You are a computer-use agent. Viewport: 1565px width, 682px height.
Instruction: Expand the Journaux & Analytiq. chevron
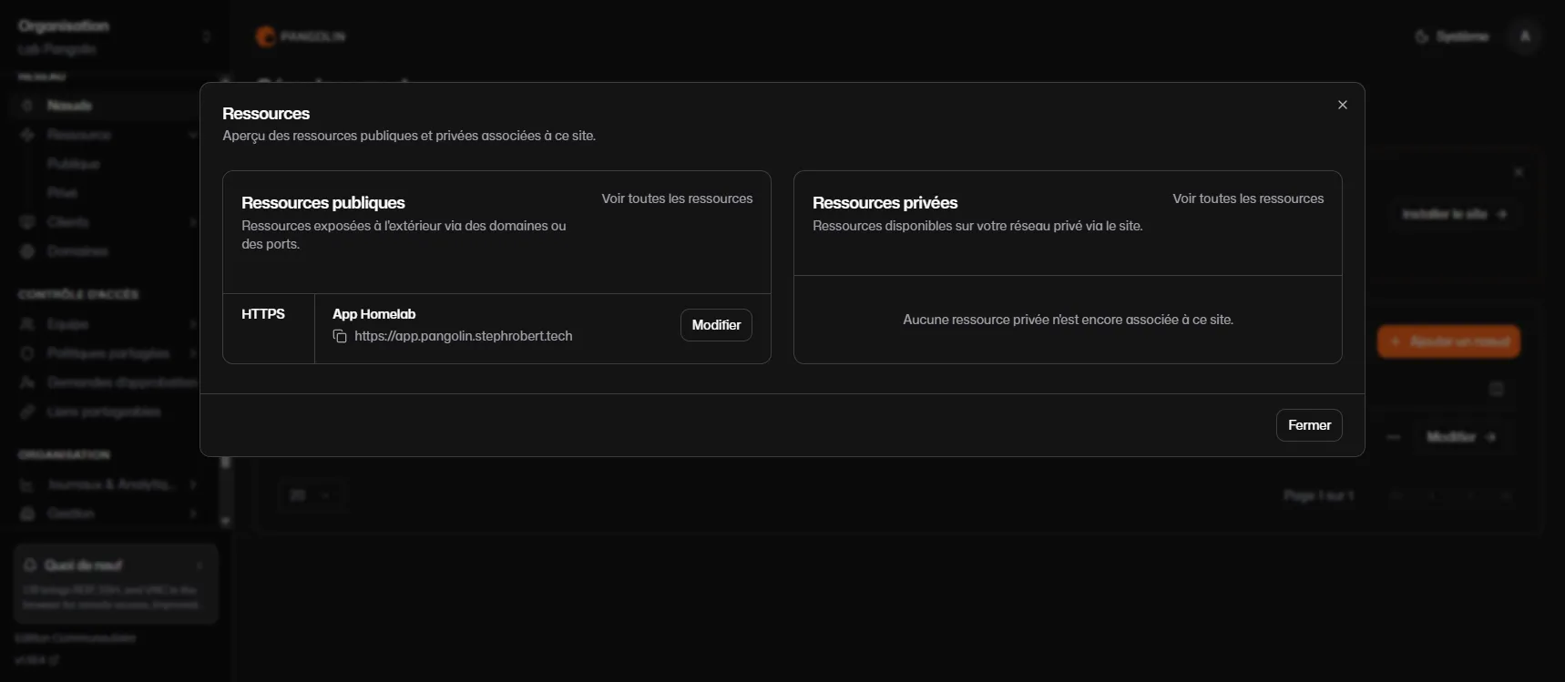(x=193, y=484)
